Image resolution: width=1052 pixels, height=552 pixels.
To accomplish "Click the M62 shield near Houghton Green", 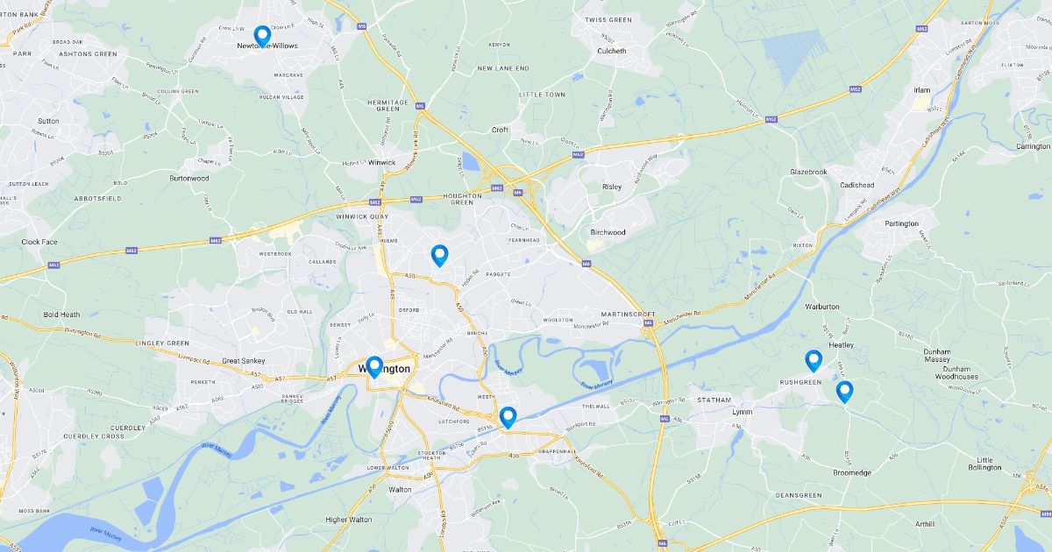I will coord(497,188).
